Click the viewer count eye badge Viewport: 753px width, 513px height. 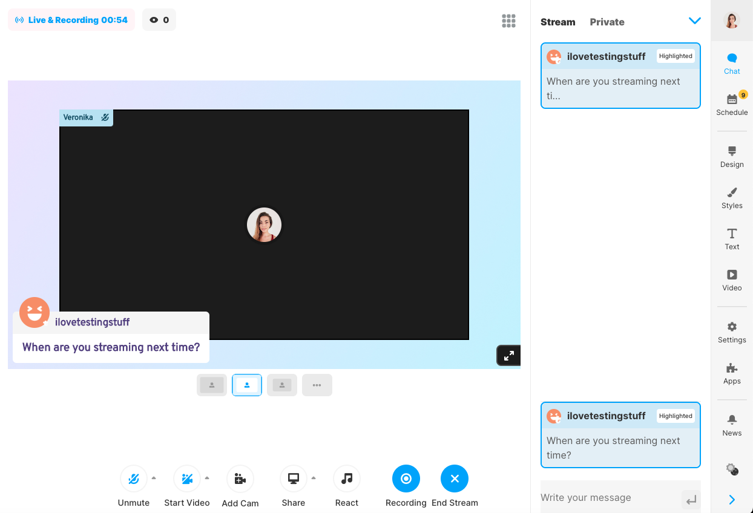159,20
